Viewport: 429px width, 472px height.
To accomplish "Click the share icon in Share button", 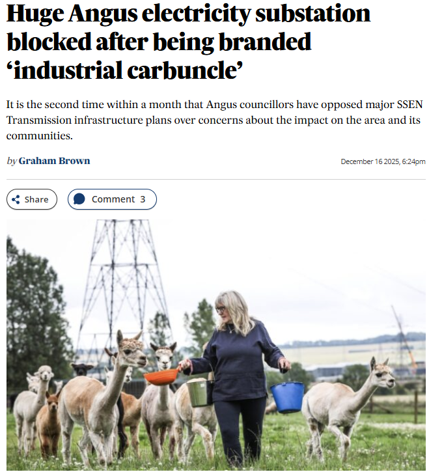I will coord(16,200).
